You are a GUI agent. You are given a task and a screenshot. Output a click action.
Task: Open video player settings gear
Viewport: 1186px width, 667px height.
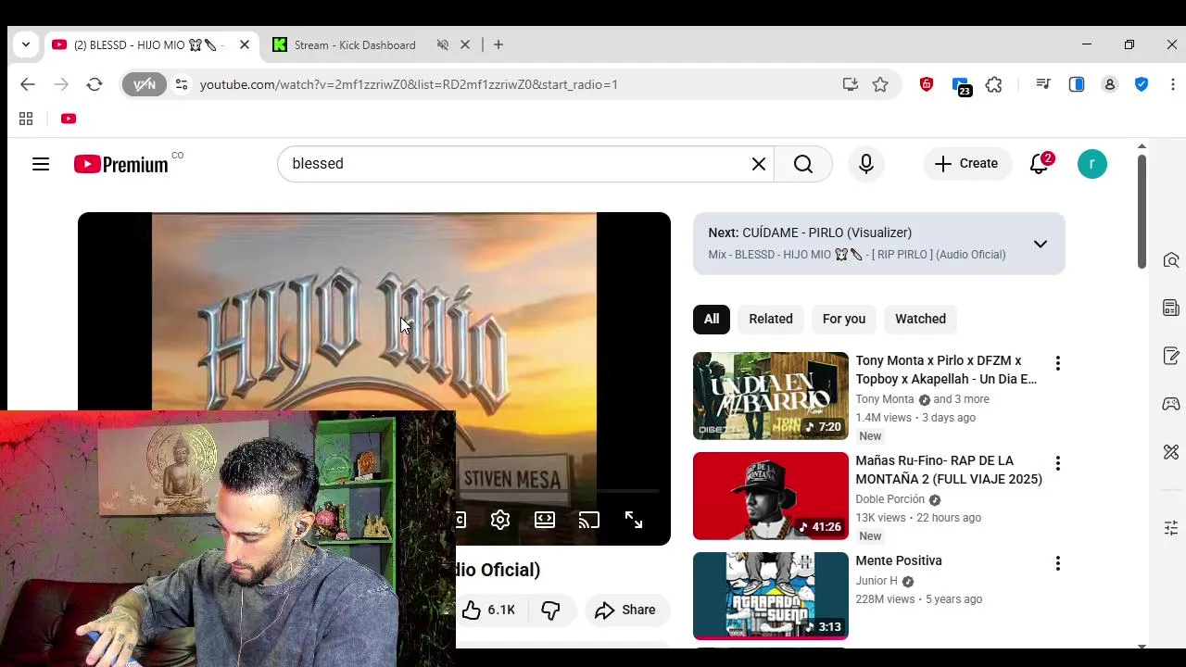(500, 520)
